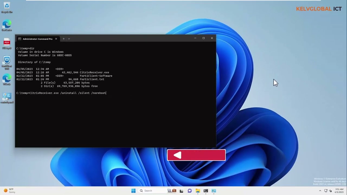Click the CitrixReceiver.exe uninstall command line
347x195 pixels.
pos(61,93)
